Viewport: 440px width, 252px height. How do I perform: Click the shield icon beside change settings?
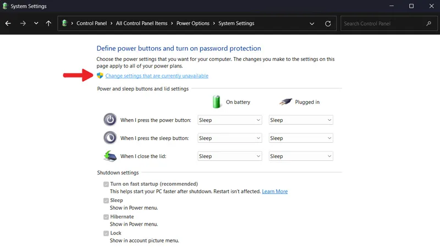point(100,76)
